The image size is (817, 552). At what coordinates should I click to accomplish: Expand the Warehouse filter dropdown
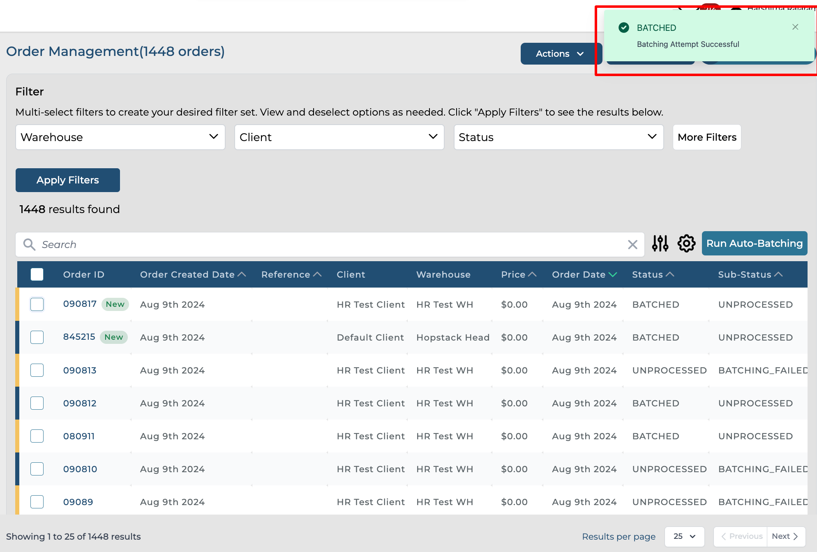pos(120,137)
